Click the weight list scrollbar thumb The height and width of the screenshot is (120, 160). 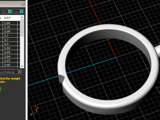22,28
